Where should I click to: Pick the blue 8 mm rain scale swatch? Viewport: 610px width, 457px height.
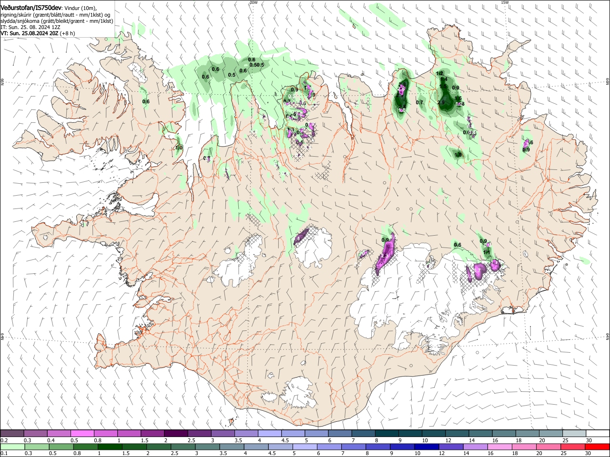coord(377,447)
